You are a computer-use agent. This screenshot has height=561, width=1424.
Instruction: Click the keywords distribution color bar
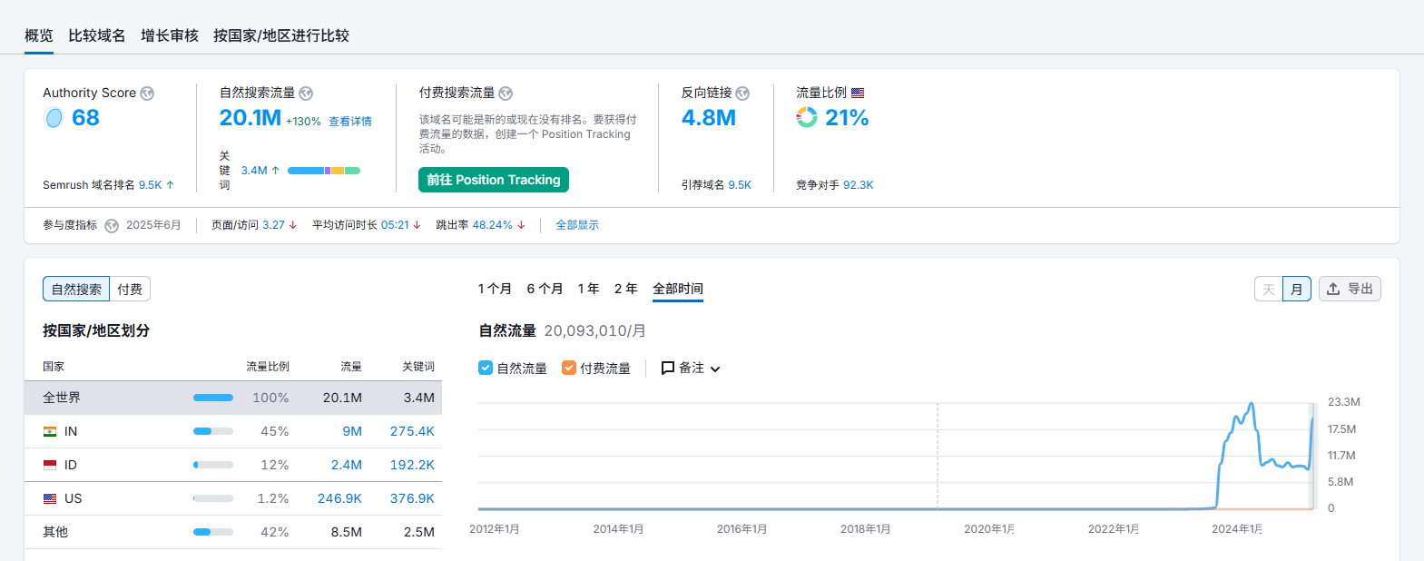(324, 171)
